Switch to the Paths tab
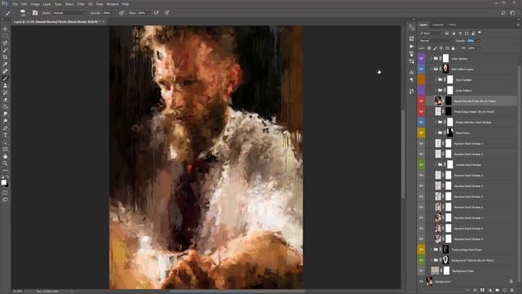The height and width of the screenshot is (294, 522). pyautogui.click(x=452, y=24)
